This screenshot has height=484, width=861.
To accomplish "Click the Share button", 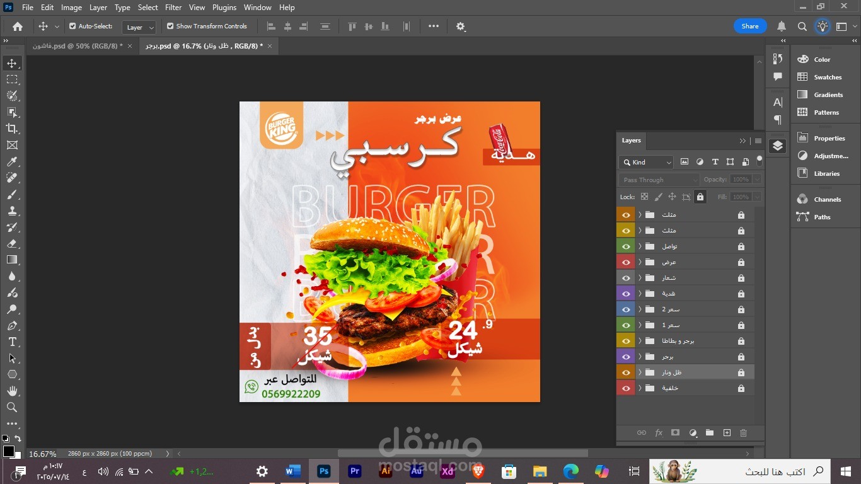I will (750, 26).
